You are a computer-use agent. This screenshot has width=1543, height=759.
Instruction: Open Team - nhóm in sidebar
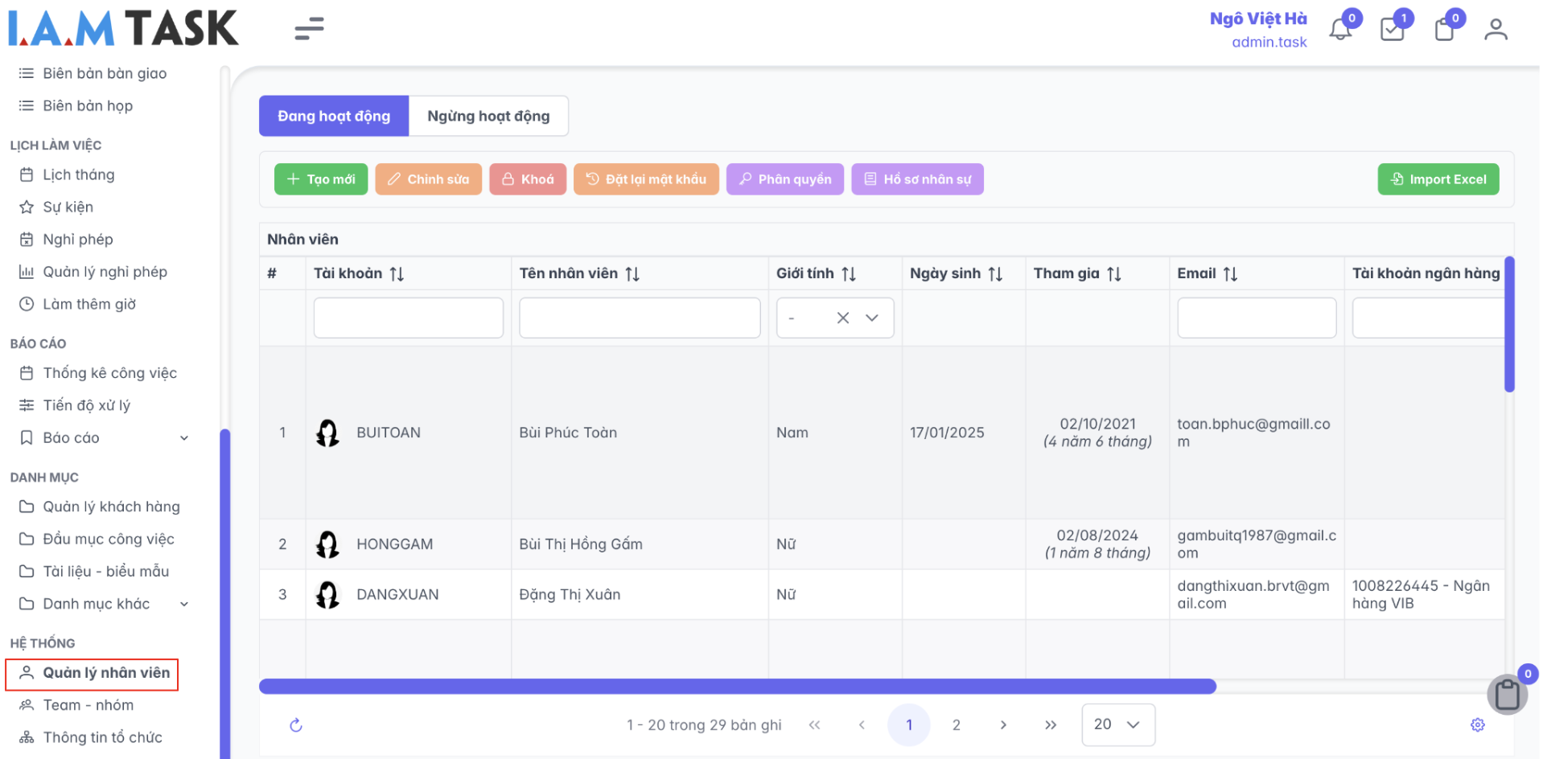tap(88, 705)
